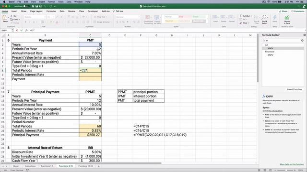Click the Insert Function button
This screenshot has height=172, width=307.
point(294,89)
